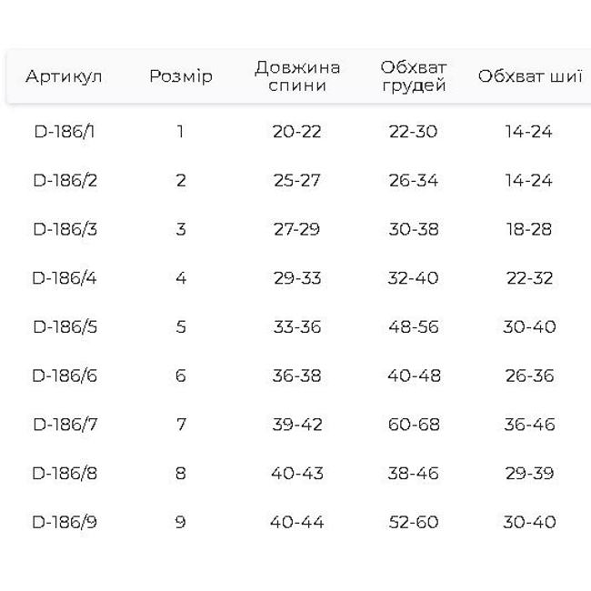This screenshot has width=591, height=591.
Task: Select the Розмір column header
Action: pyautogui.click(x=181, y=76)
